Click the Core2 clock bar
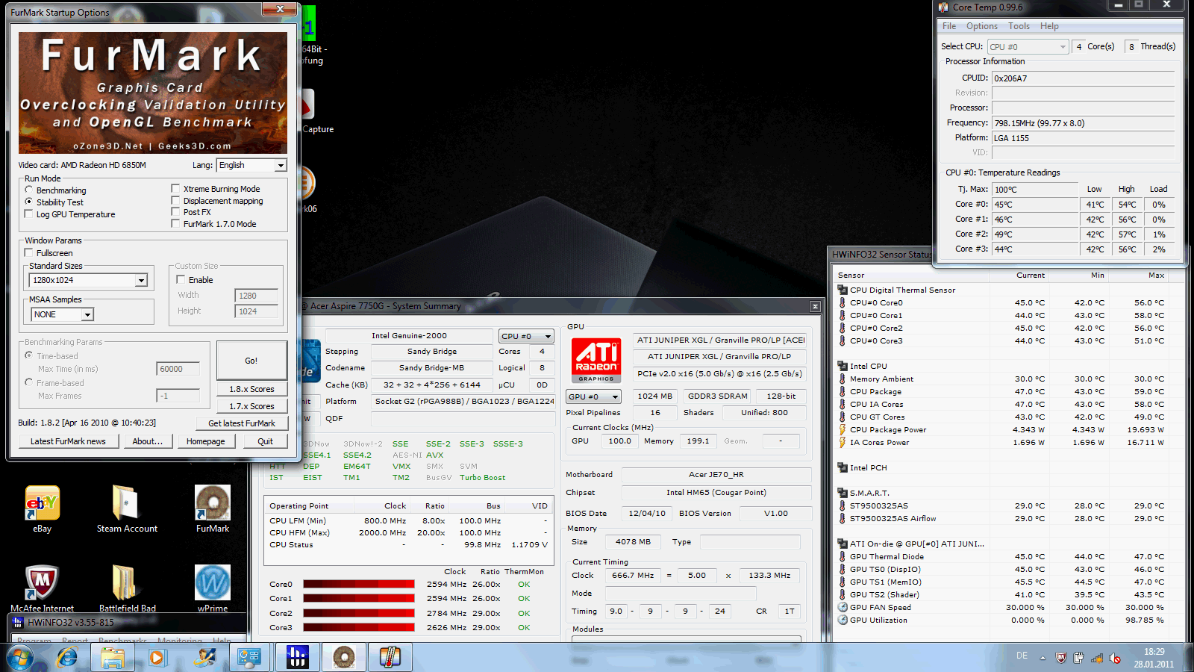Viewport: 1194px width, 672px height. [x=359, y=613]
